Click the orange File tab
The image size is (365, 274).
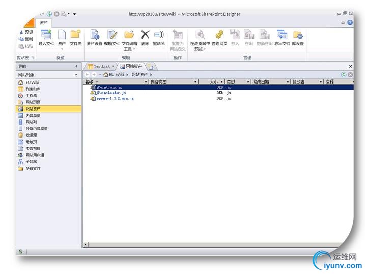coord(30,23)
